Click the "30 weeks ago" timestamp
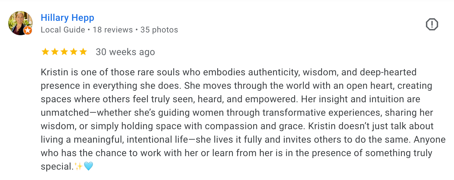The image size is (454, 180). (125, 52)
